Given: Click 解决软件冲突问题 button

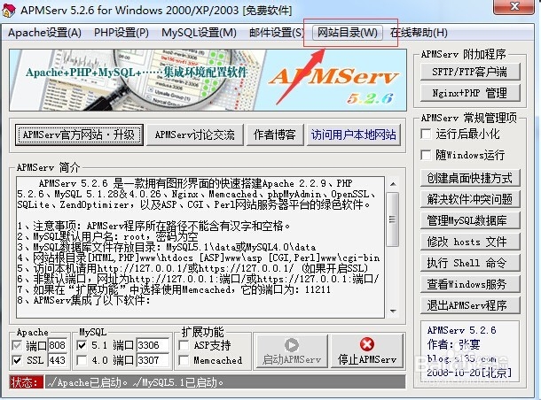Looking at the screenshot, I should [470, 199].
